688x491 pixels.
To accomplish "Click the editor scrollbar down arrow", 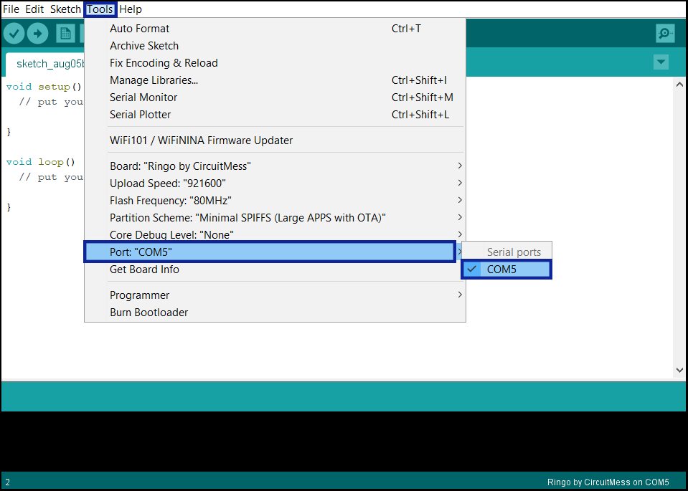I will click(x=679, y=371).
